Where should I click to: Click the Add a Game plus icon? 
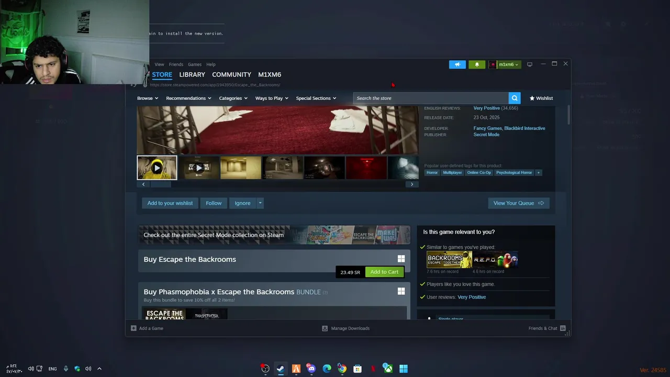(133, 328)
